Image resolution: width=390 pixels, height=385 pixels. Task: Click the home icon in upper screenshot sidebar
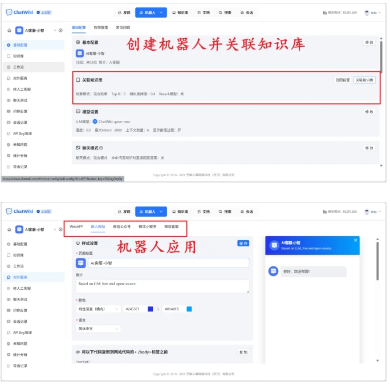tap(9, 30)
